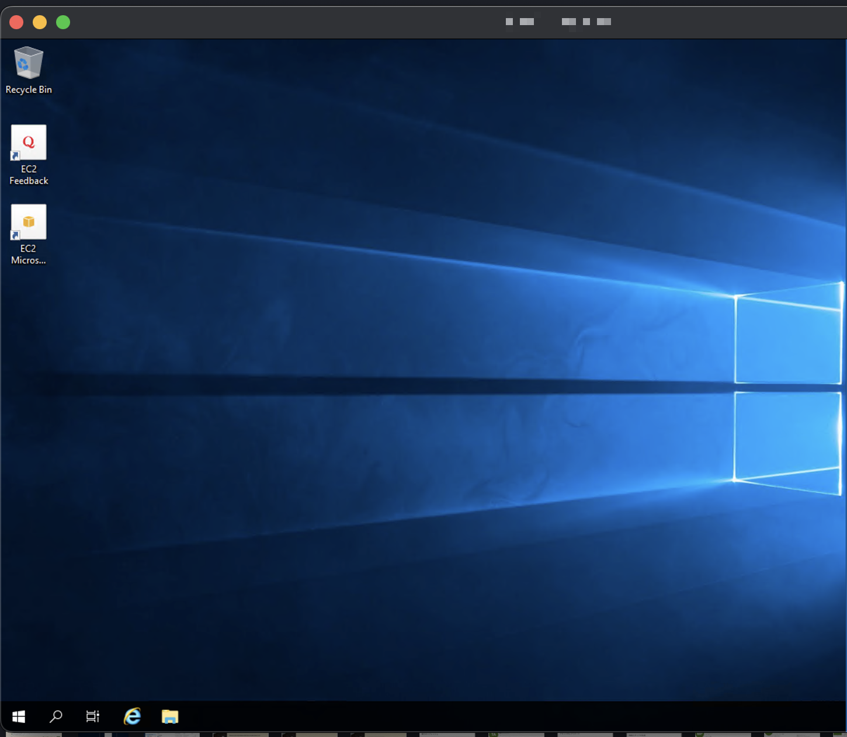
Task: Enter full screen using the green button
Action: (x=63, y=22)
